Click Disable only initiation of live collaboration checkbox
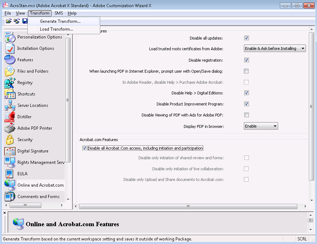317x244 pixels. tap(246, 168)
